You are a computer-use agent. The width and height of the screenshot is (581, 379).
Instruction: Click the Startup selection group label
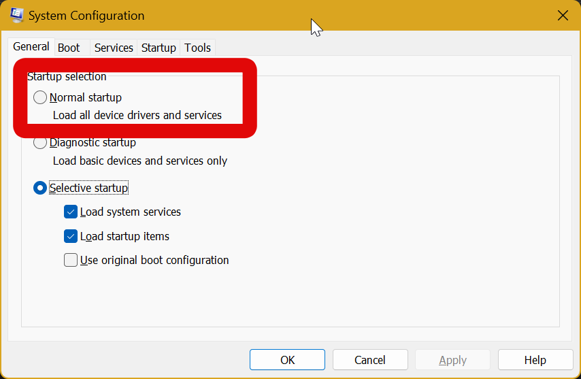(67, 76)
